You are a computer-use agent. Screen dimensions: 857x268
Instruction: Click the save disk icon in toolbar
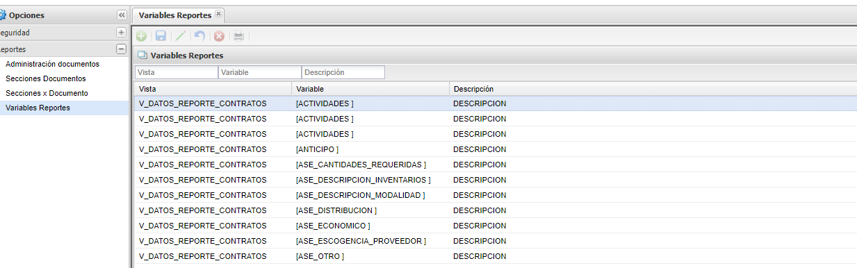click(161, 36)
